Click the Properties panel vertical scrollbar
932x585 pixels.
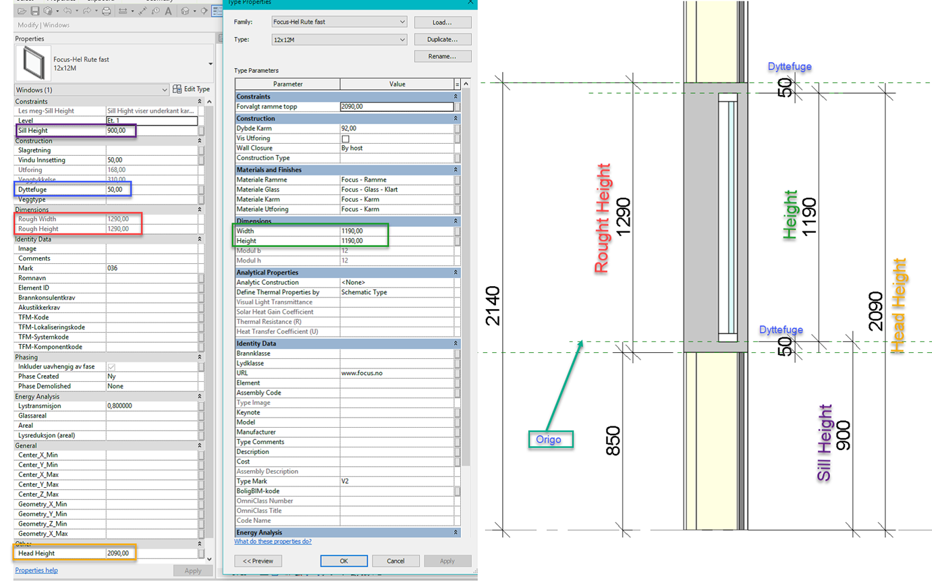click(208, 329)
